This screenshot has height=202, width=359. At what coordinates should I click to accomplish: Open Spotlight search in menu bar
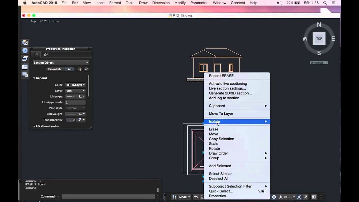click(x=325, y=3)
